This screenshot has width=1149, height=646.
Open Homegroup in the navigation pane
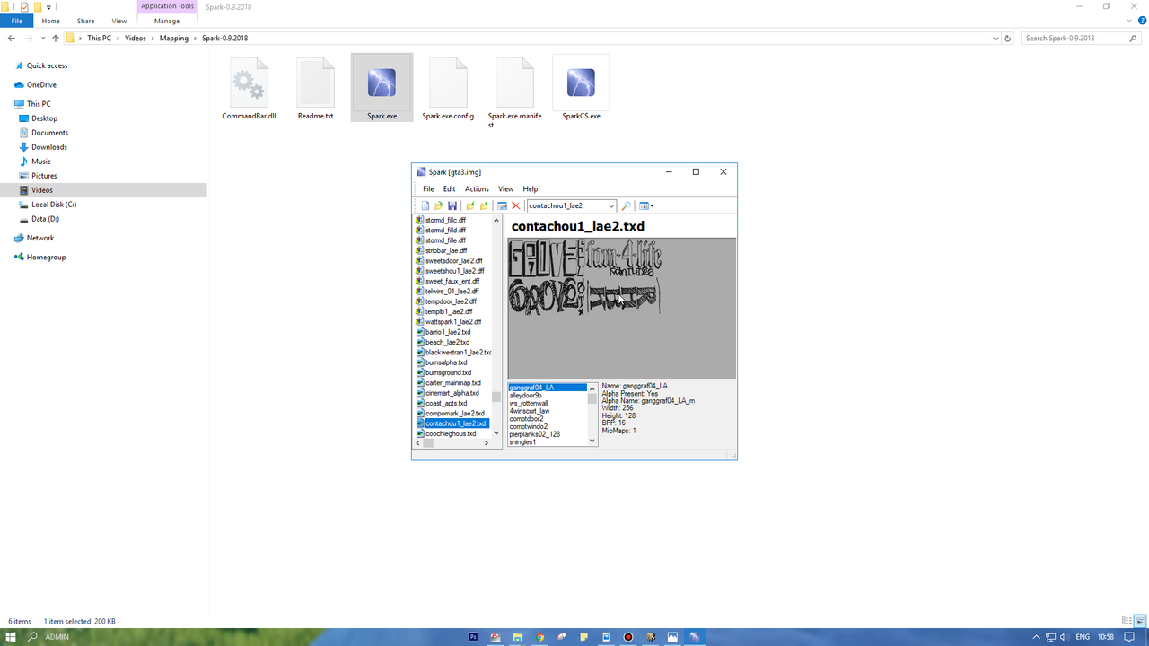pyautogui.click(x=46, y=258)
